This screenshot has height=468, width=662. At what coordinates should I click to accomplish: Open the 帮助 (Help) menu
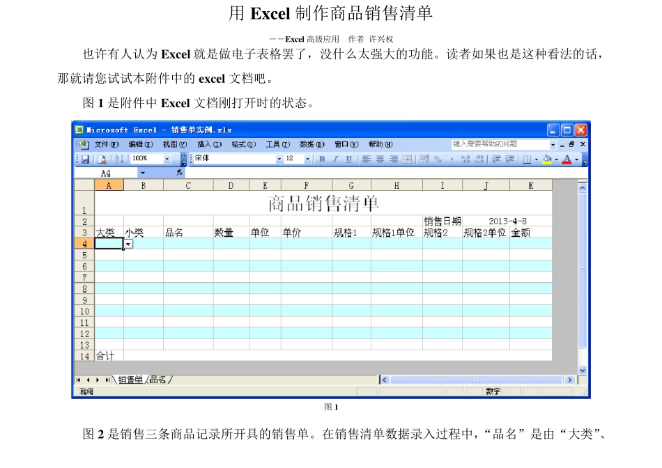380,144
